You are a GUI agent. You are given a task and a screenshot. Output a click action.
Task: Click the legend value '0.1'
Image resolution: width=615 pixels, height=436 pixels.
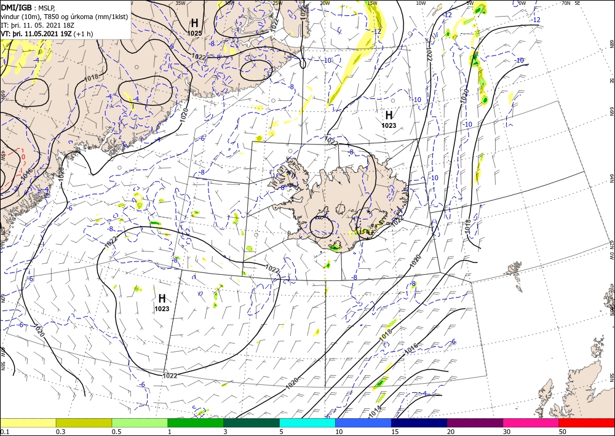click(4, 432)
